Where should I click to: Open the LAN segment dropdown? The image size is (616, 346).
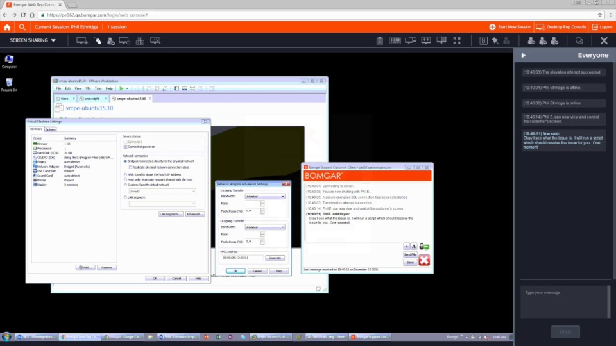click(x=162, y=204)
